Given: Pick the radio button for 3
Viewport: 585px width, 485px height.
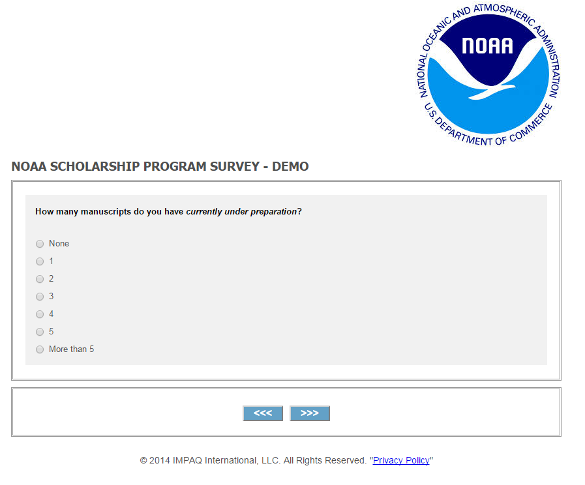Looking at the screenshot, I should tap(40, 297).
